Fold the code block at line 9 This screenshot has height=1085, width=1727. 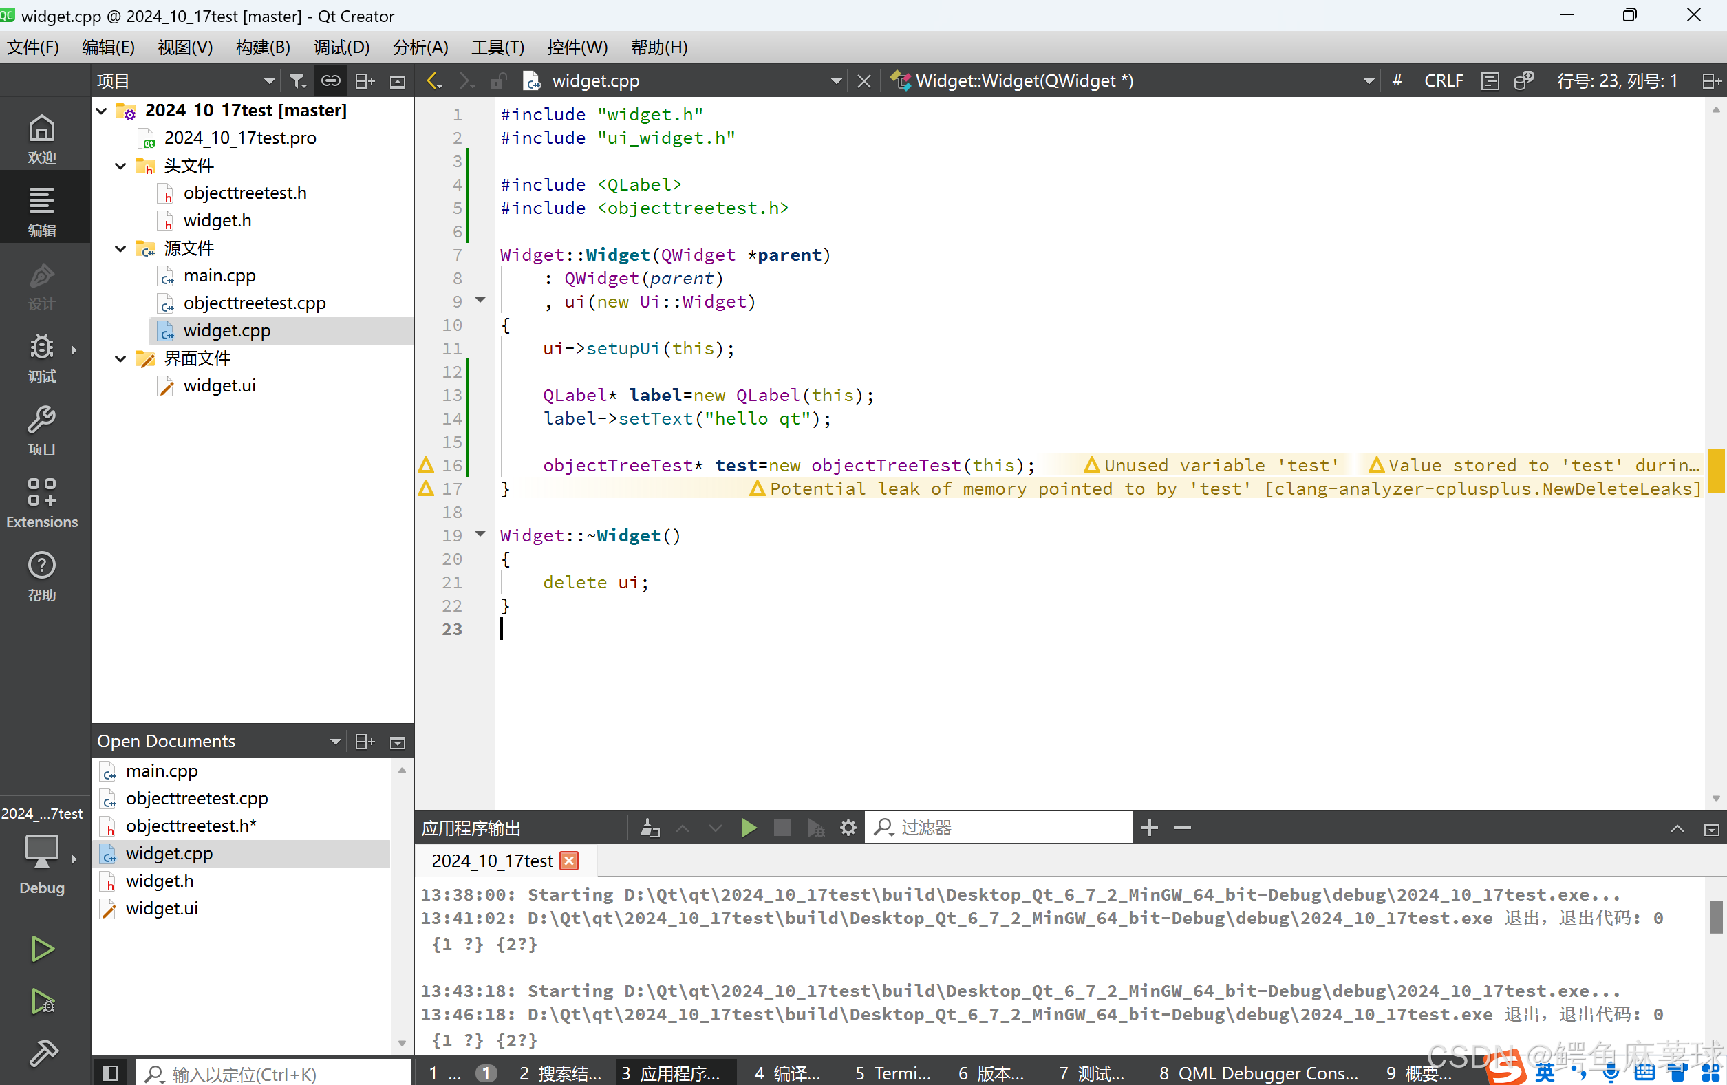coord(480,301)
